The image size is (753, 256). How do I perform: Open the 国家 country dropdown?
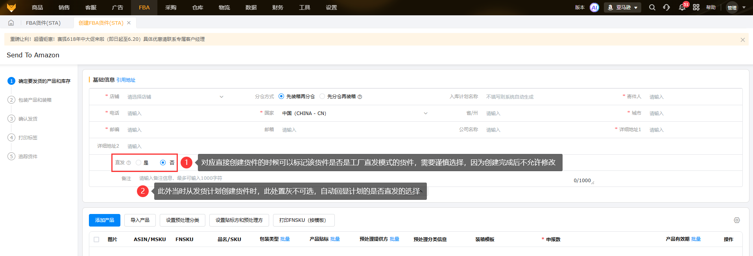[354, 113]
